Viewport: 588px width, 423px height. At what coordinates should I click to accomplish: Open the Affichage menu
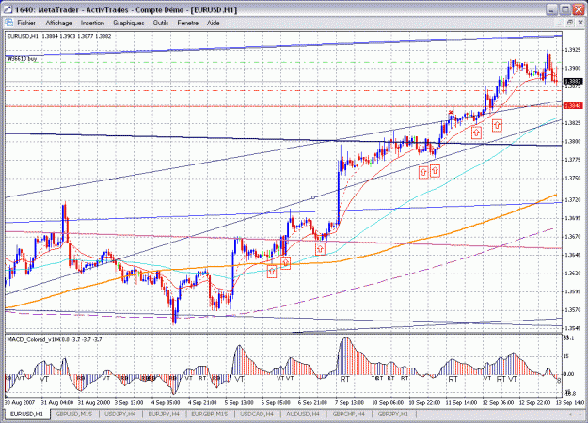pos(58,23)
